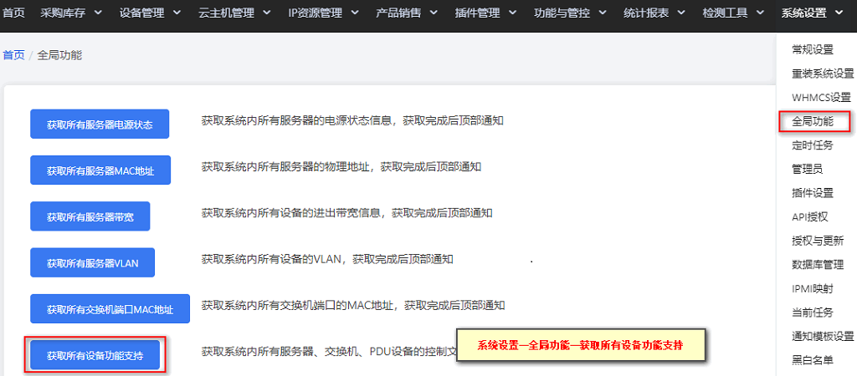Click the 首页 breadcrumb link
Viewport: 857px width, 376px height.
click(x=13, y=55)
